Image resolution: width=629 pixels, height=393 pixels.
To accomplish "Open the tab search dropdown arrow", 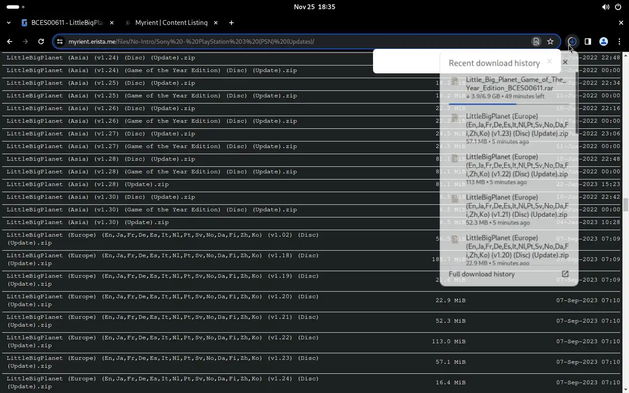I will 9,23.
